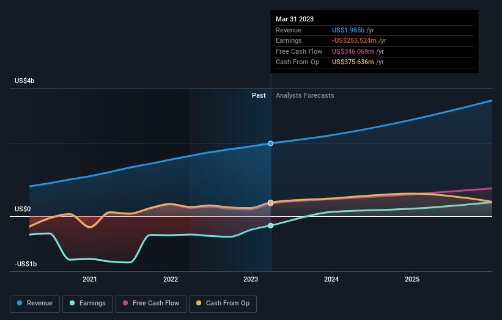Toggle the Revenue legend button
502x320 pixels.
pyautogui.click(x=35, y=304)
